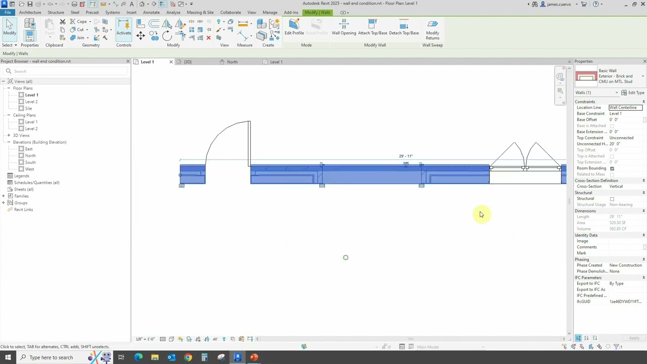Click the Top Constraint value Unconnected
Image resolution: width=647 pixels, height=364 pixels.
pos(626,138)
